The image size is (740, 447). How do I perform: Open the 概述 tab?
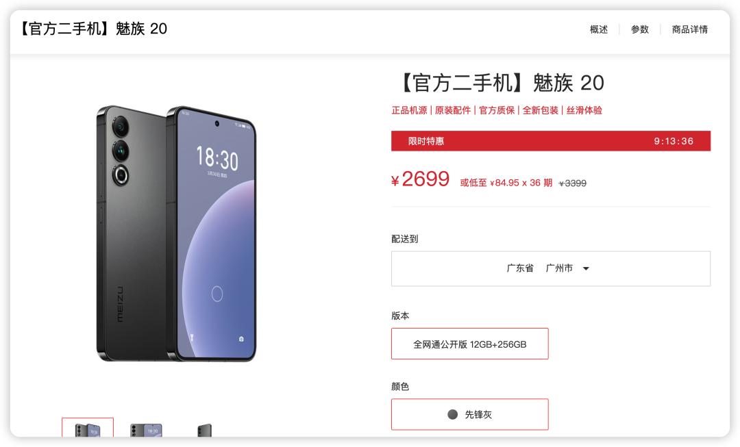598,29
